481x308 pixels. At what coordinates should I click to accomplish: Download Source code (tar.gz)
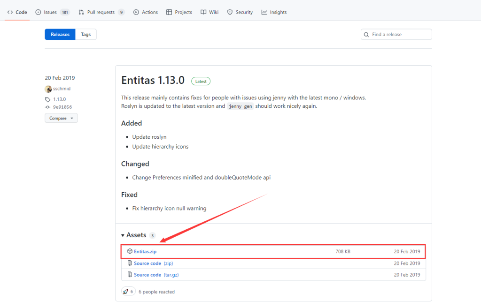[x=156, y=275]
